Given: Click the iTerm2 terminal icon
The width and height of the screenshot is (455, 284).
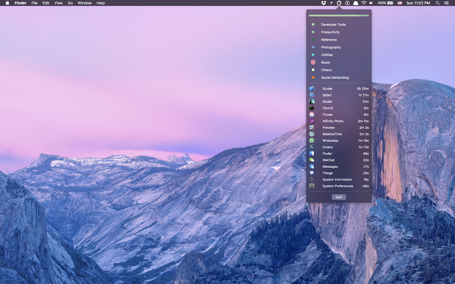Looking at the screenshot, I should [312, 108].
